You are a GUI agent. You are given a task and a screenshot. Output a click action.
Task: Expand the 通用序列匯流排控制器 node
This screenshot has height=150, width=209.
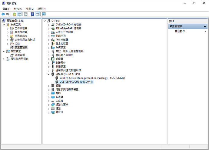[49, 70]
